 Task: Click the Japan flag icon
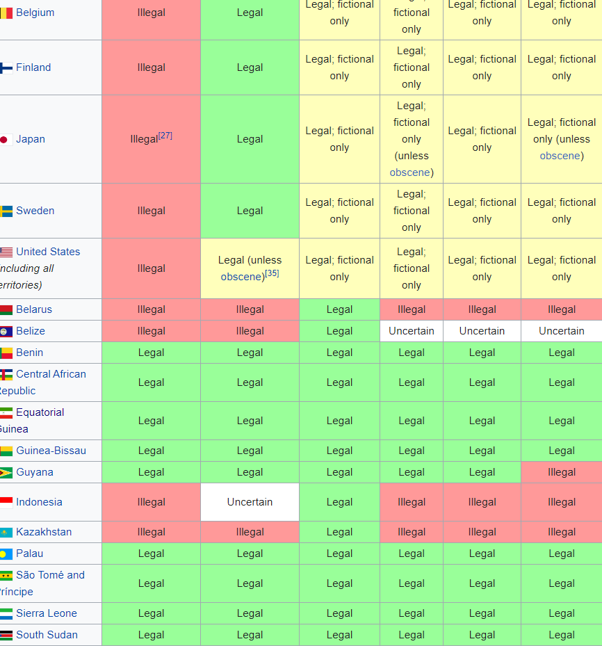coord(6,140)
